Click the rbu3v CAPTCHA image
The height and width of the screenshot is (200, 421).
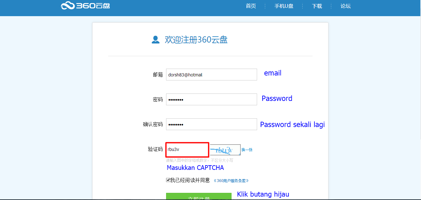coord(225,150)
